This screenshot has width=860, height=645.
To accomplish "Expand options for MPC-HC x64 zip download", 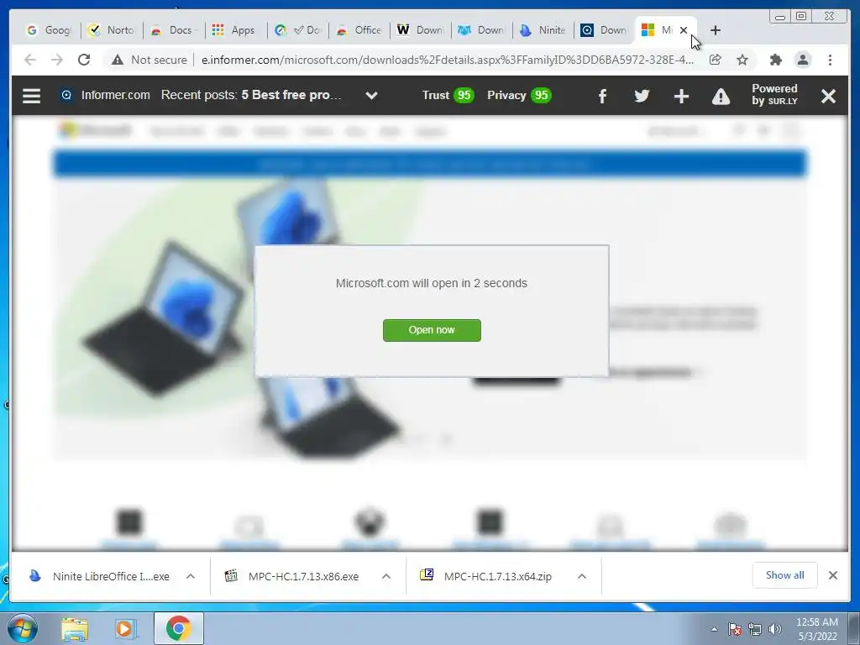I will [582, 576].
